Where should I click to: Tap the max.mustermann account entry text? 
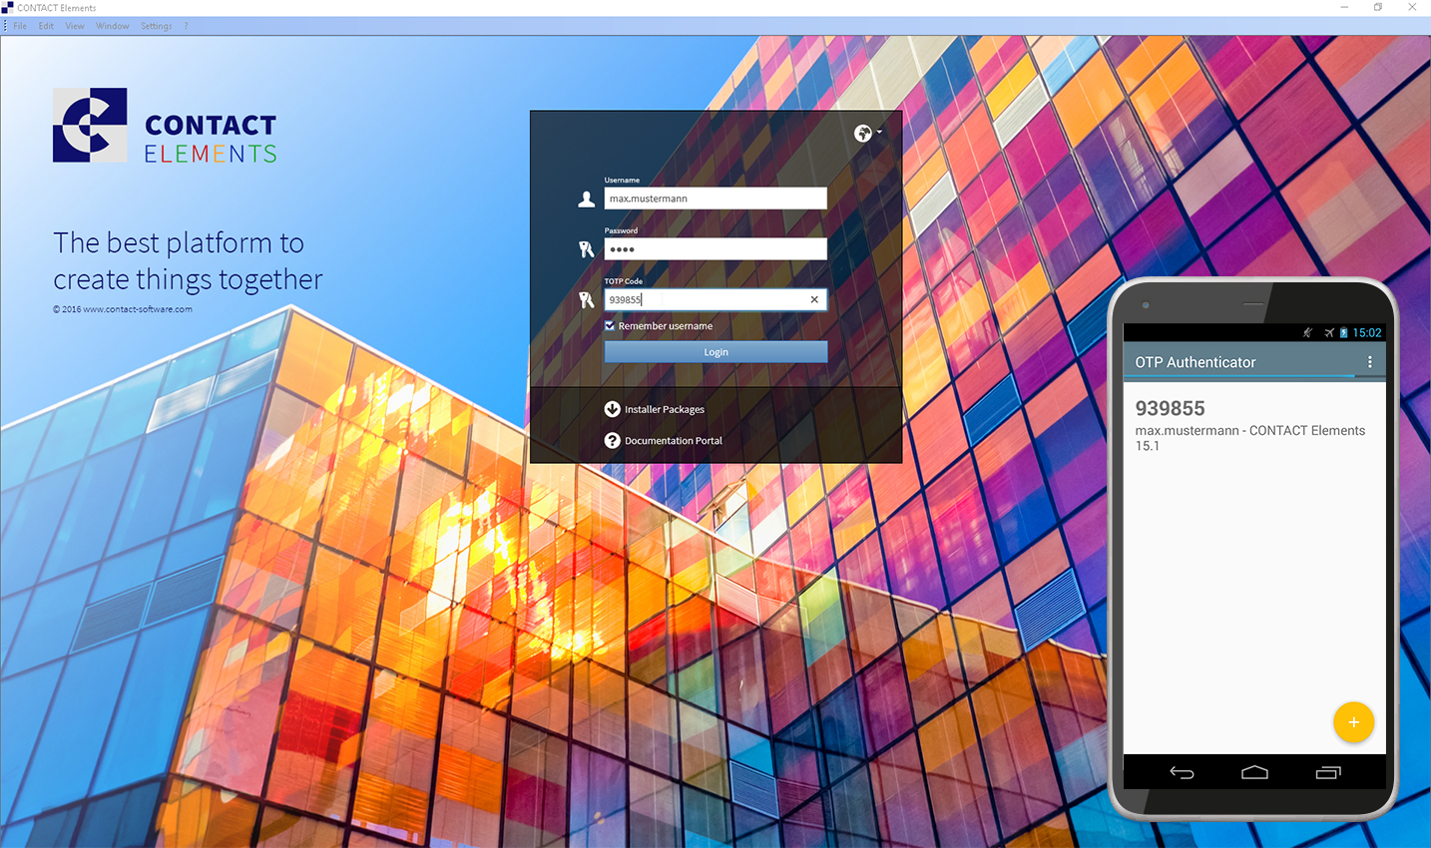1250,438
